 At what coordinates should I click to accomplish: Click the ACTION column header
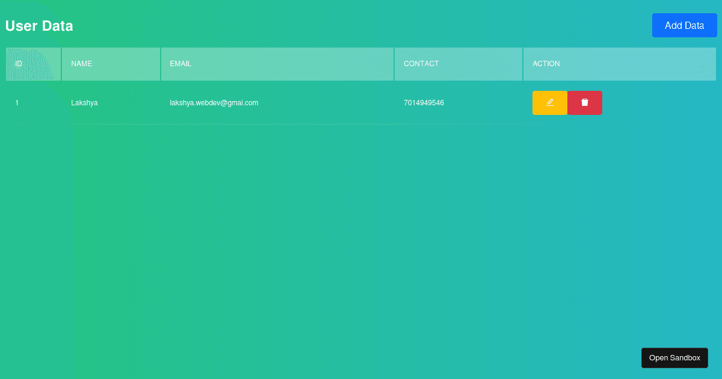point(546,64)
